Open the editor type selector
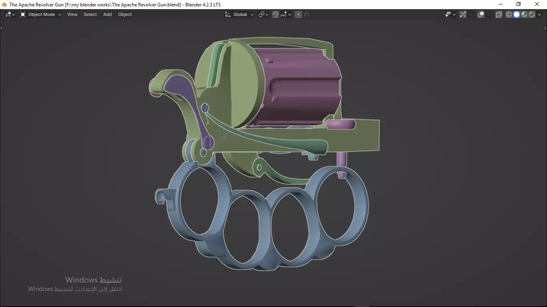The image size is (547, 307). [10, 14]
